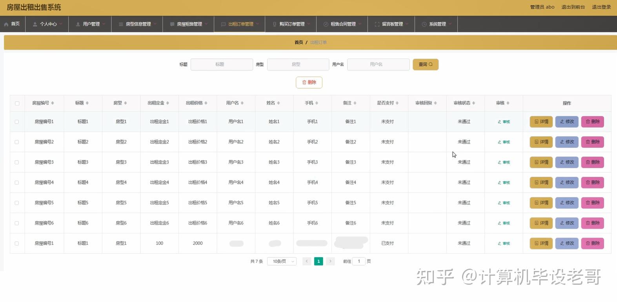Focus the 标题 search input
This screenshot has width=617, height=302.
pos(222,64)
